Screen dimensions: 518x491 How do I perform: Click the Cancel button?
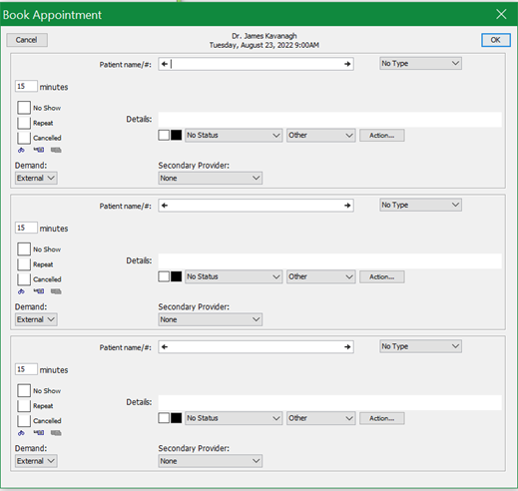(x=27, y=40)
